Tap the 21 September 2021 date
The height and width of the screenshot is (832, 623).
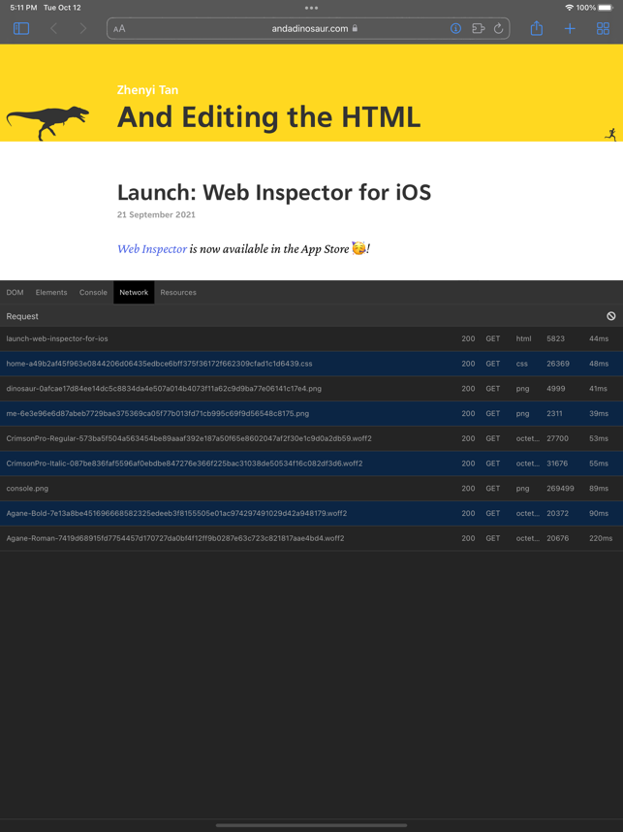(x=156, y=214)
